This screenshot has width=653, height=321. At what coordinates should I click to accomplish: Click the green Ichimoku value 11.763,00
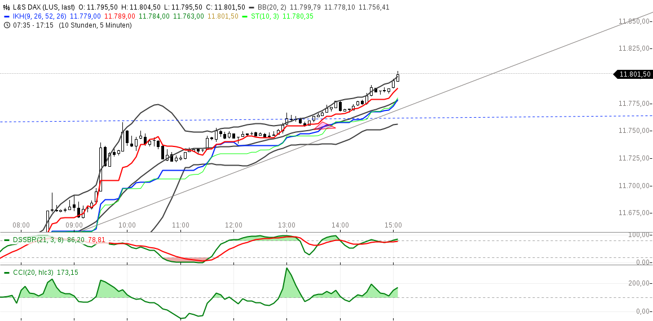tap(189, 16)
